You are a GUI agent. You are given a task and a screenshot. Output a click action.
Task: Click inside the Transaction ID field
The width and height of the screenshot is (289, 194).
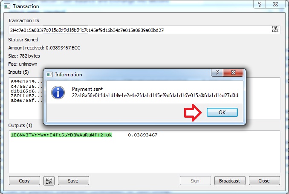140,30
